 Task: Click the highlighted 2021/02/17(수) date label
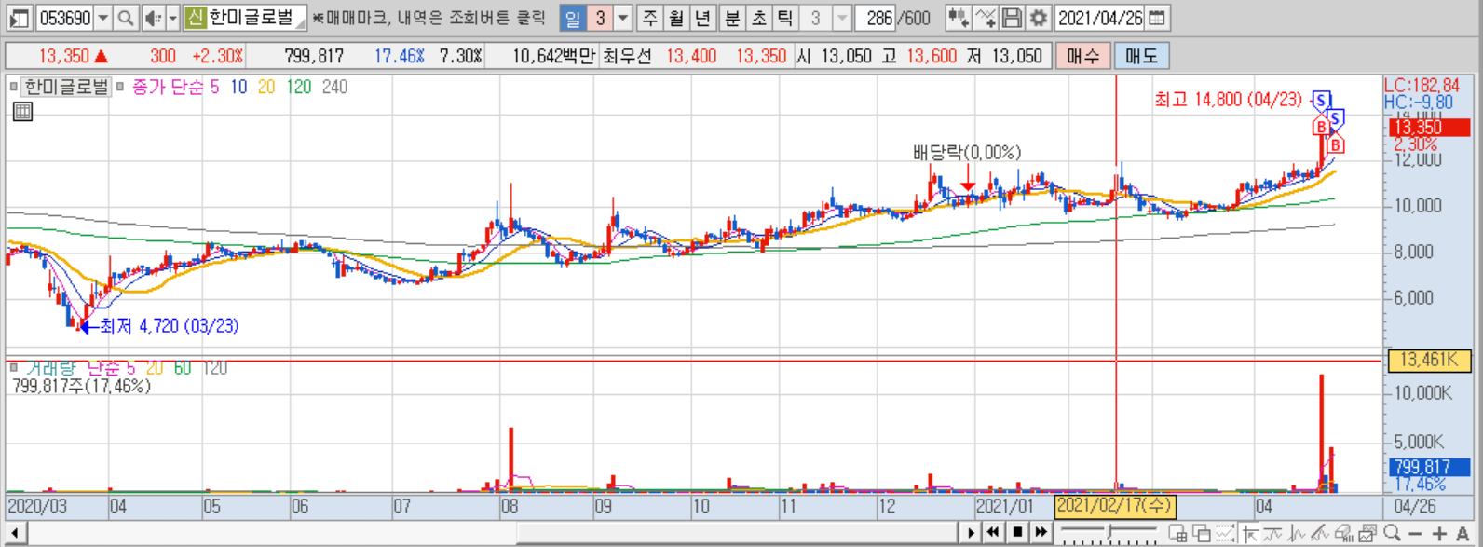click(1115, 506)
